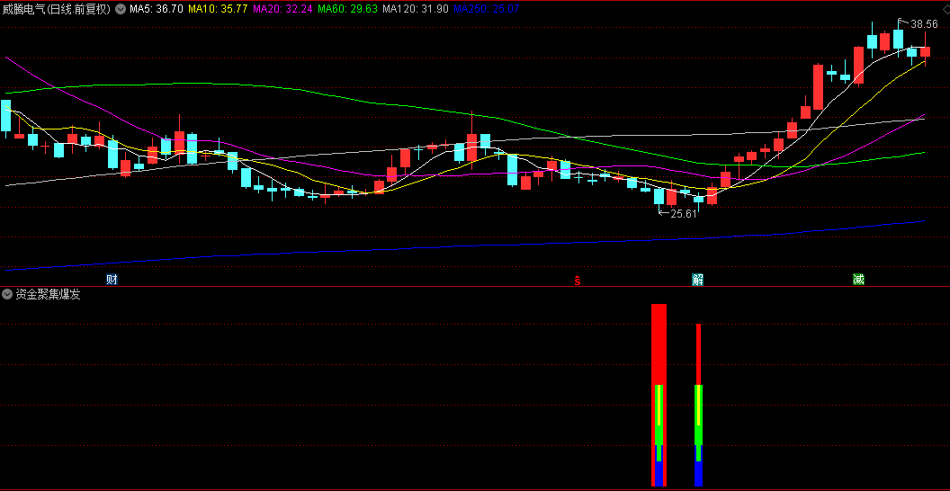Click the 38.56 high price label
Screen dimensions: 950x491
(924, 24)
